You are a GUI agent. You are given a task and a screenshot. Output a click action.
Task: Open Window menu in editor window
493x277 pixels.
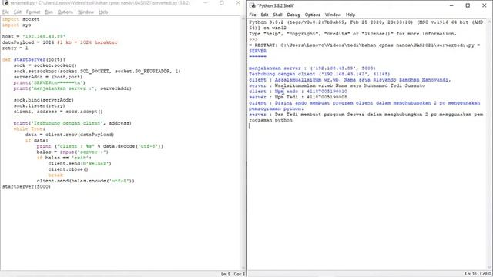pyautogui.click(x=86, y=12)
